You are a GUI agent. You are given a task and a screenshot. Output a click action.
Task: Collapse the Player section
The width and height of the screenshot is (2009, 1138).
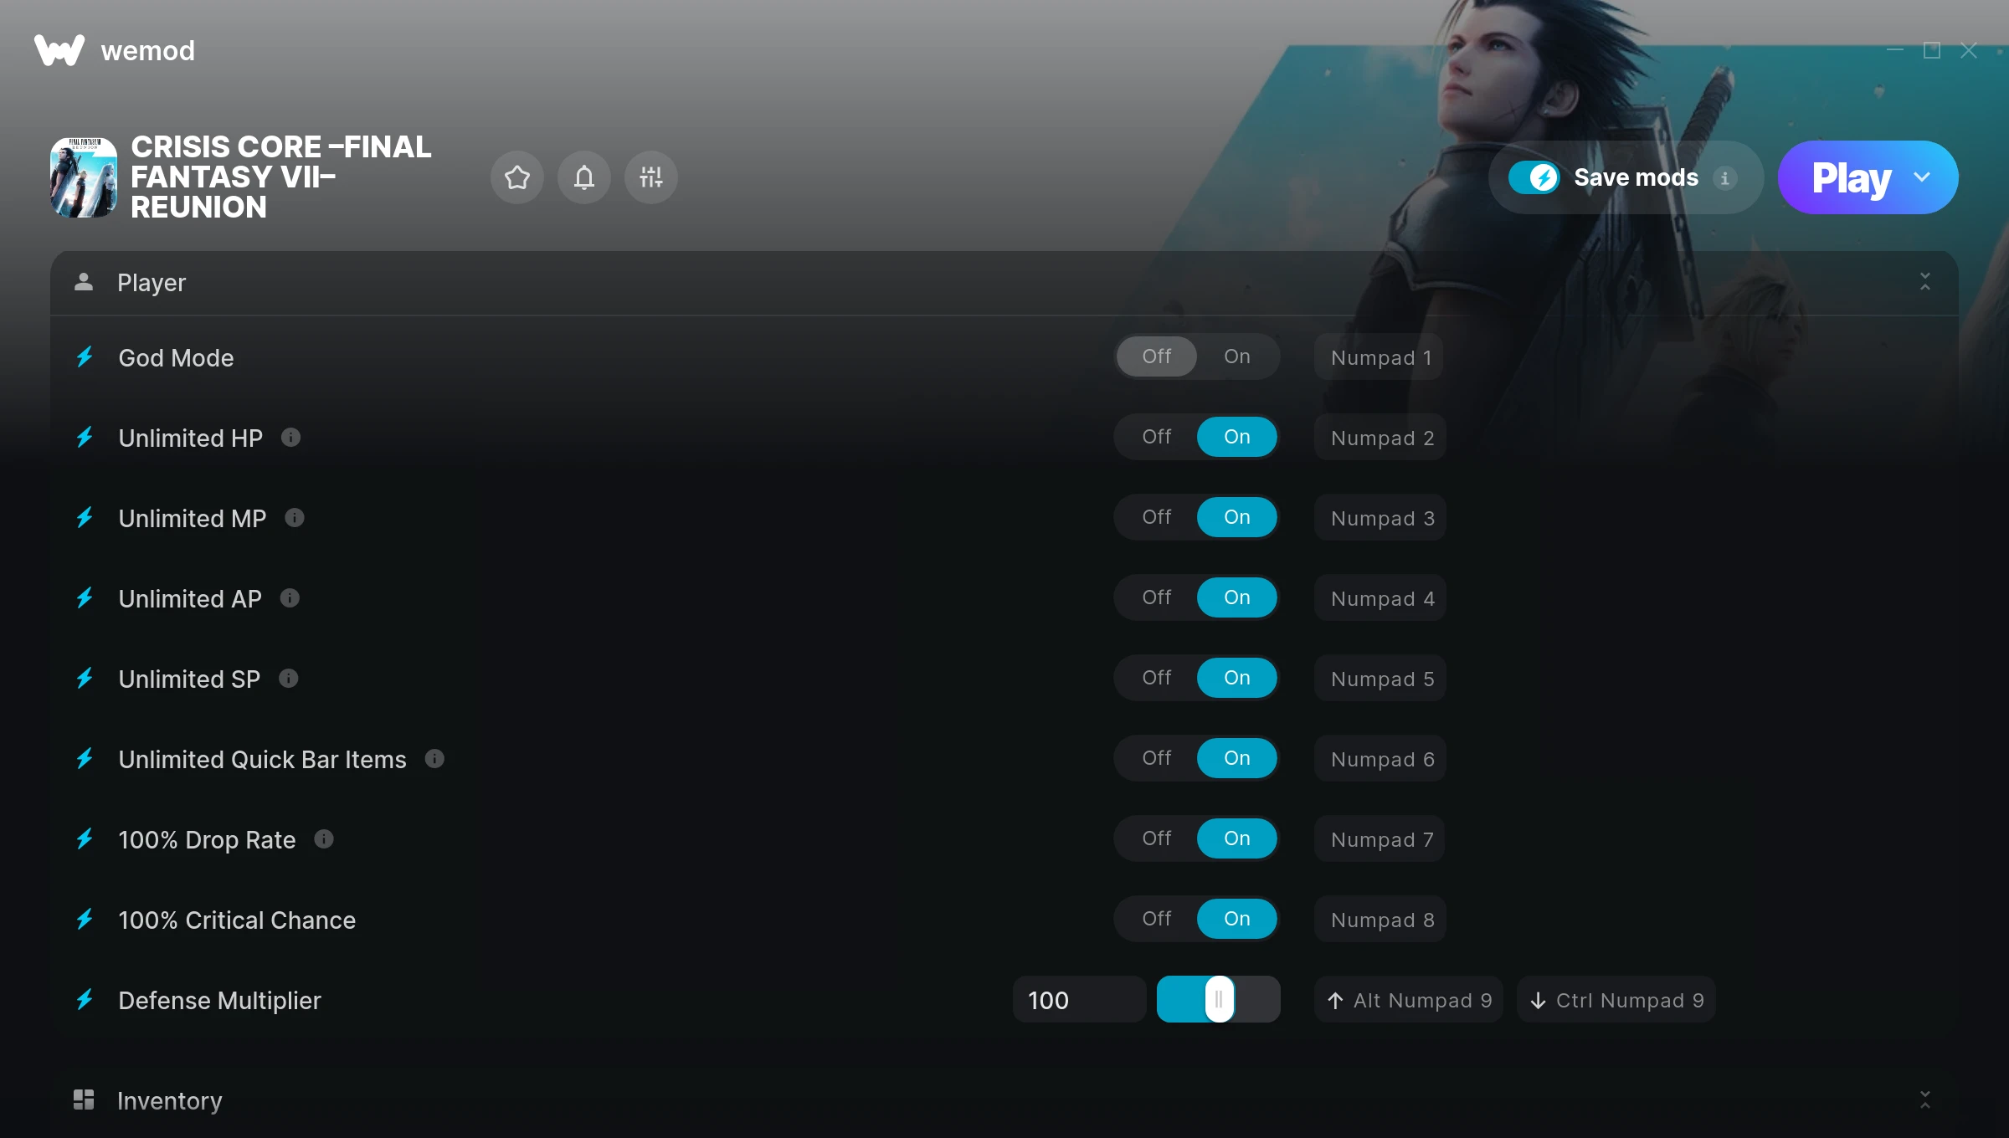pyautogui.click(x=1924, y=282)
